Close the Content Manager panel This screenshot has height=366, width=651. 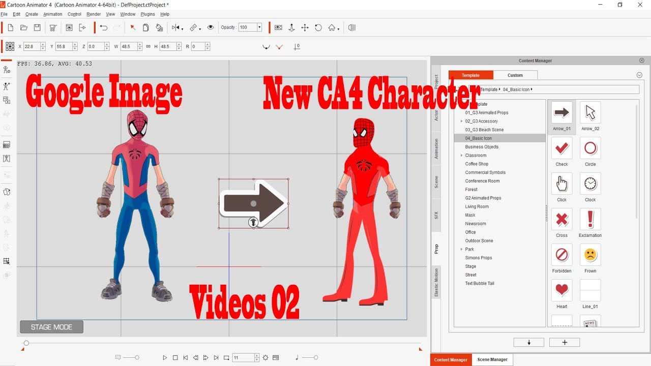click(642, 60)
